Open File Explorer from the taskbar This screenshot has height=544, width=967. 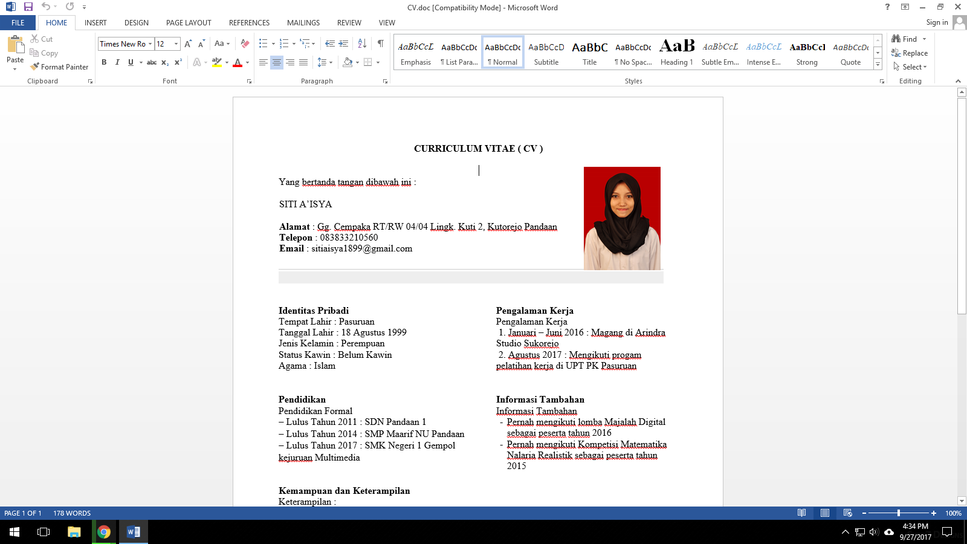(x=74, y=532)
